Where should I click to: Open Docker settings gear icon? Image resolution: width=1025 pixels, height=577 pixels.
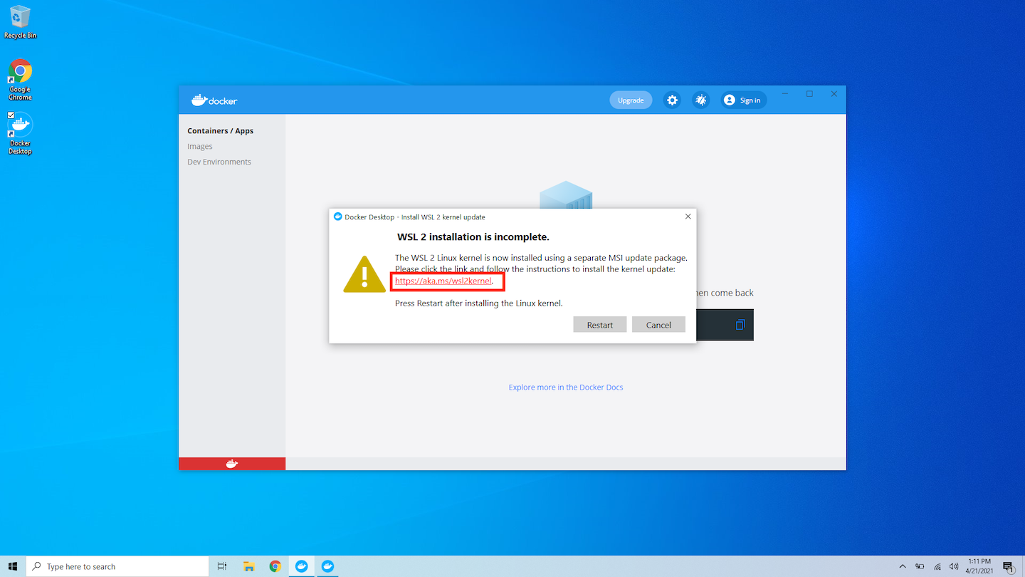click(672, 100)
